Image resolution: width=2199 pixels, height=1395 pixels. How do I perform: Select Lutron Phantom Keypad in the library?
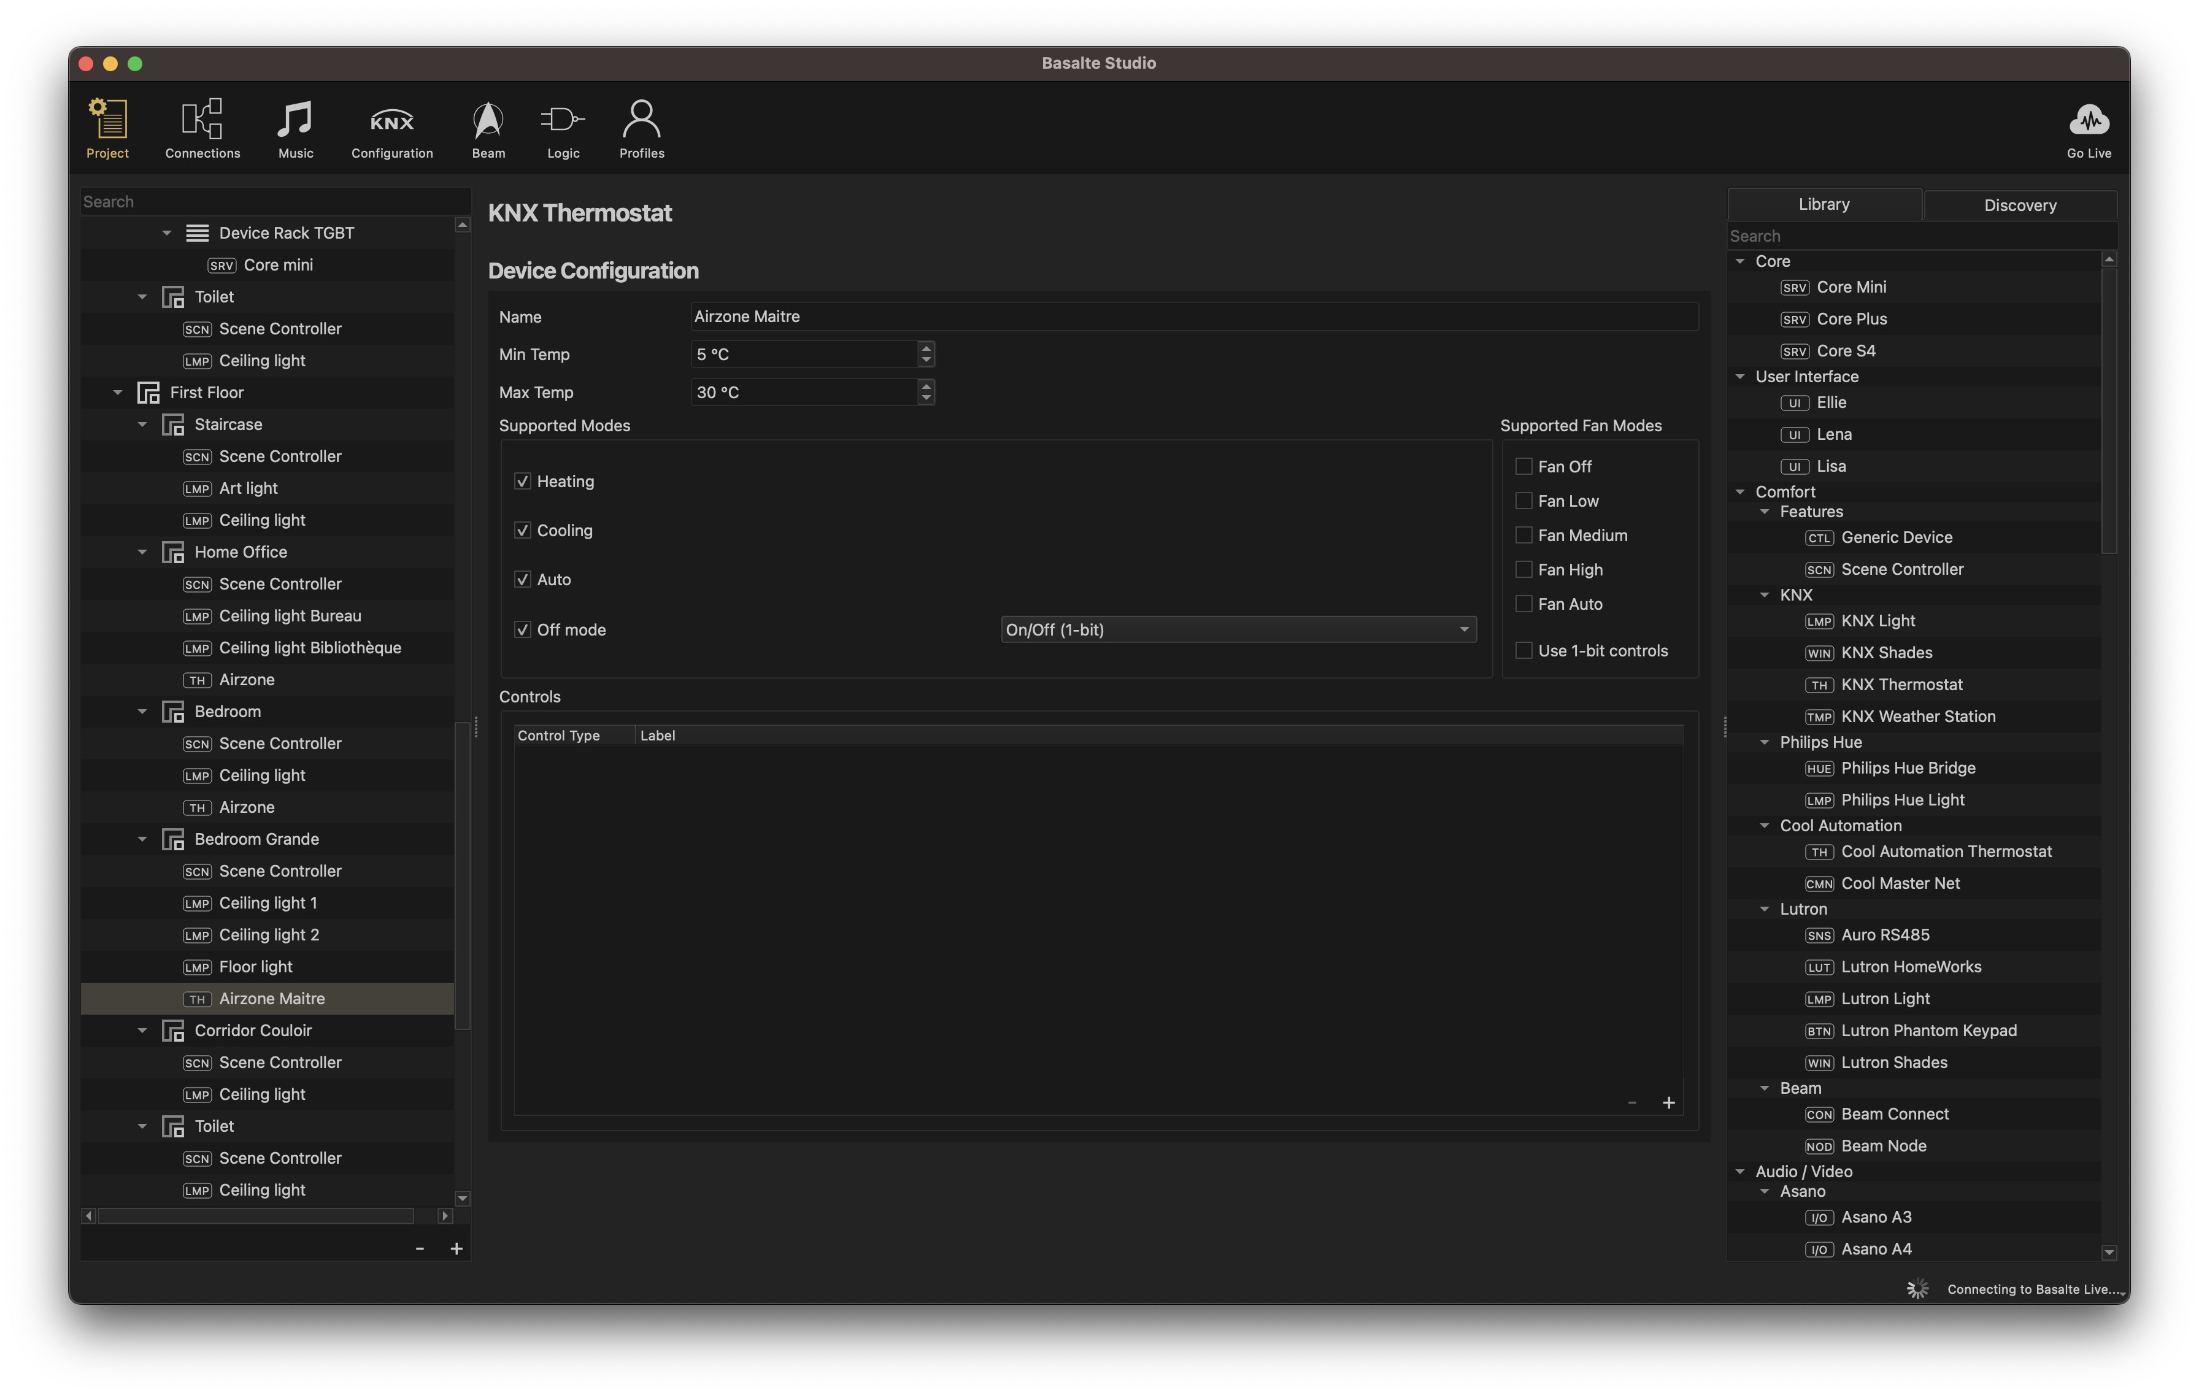1928,1031
